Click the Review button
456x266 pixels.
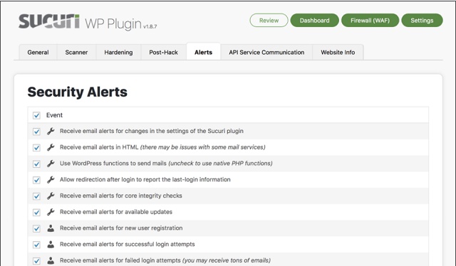[x=269, y=21]
